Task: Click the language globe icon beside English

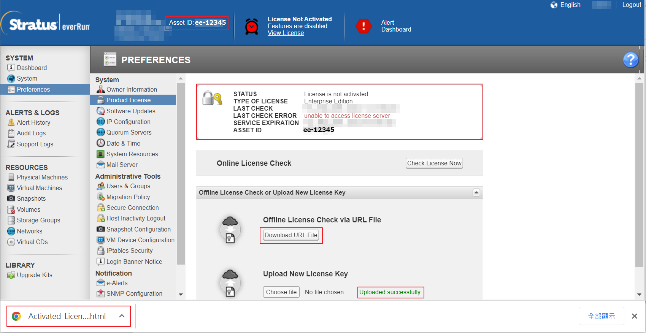Action: point(554,5)
